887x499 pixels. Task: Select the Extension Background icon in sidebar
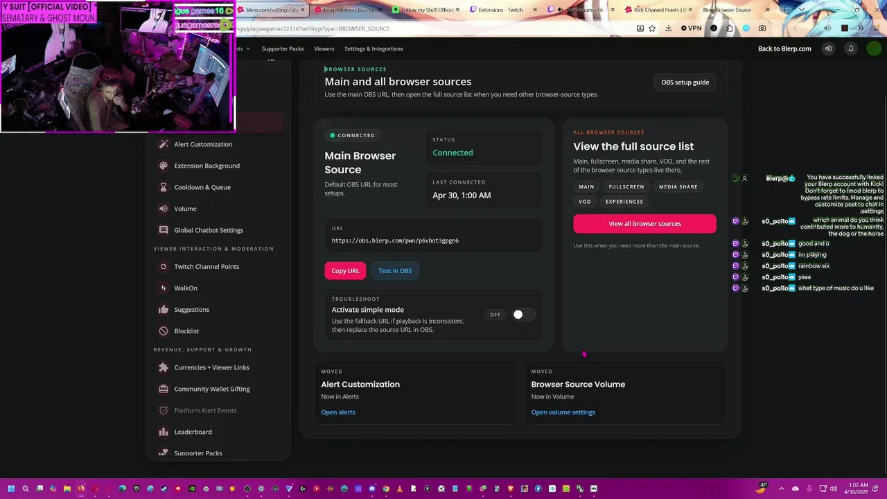(x=164, y=166)
